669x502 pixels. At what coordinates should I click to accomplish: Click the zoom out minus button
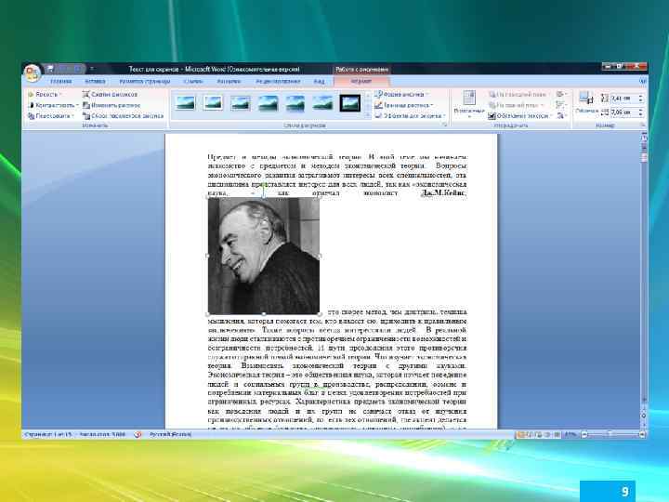[585, 434]
